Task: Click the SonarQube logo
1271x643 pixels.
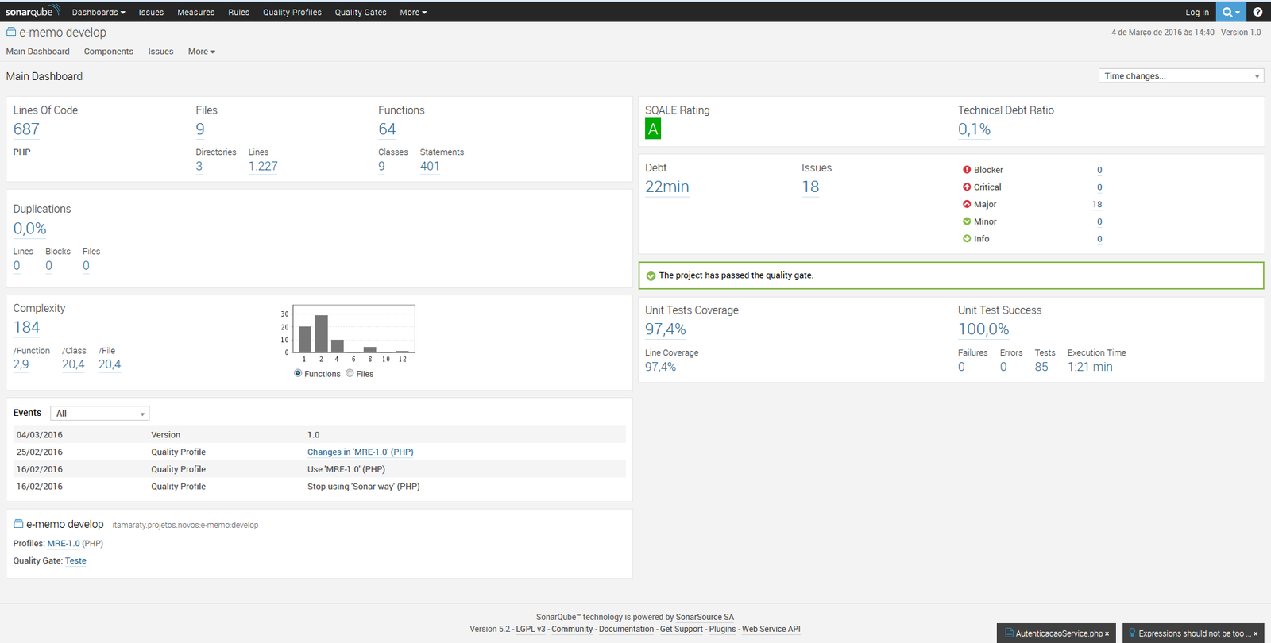Action: click(33, 12)
